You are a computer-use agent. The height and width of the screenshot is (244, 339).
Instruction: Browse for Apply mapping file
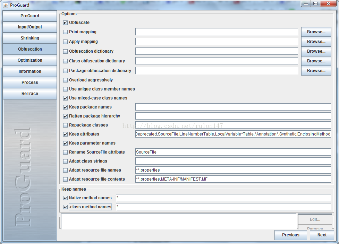[x=316, y=42]
